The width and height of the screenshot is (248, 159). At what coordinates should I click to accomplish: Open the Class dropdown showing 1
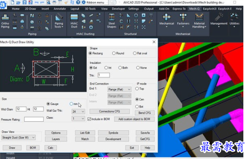tap(78, 119)
